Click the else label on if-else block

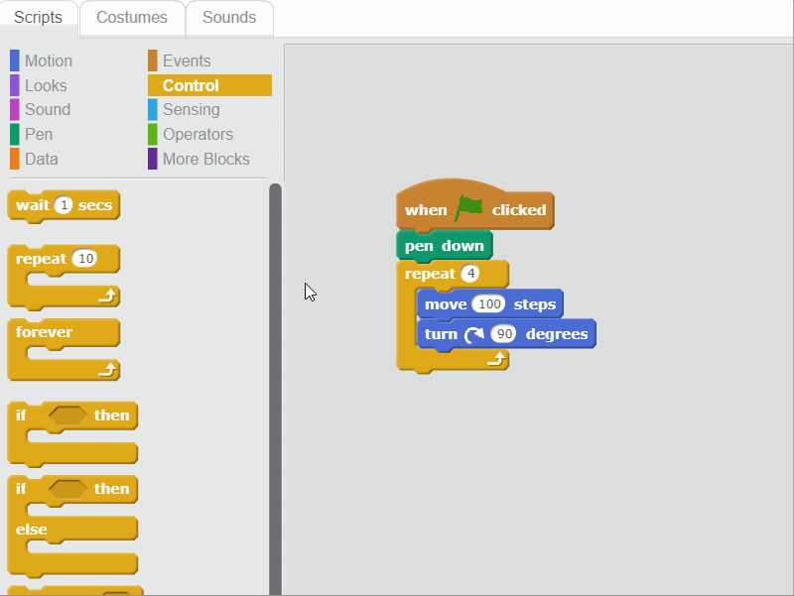(31, 530)
